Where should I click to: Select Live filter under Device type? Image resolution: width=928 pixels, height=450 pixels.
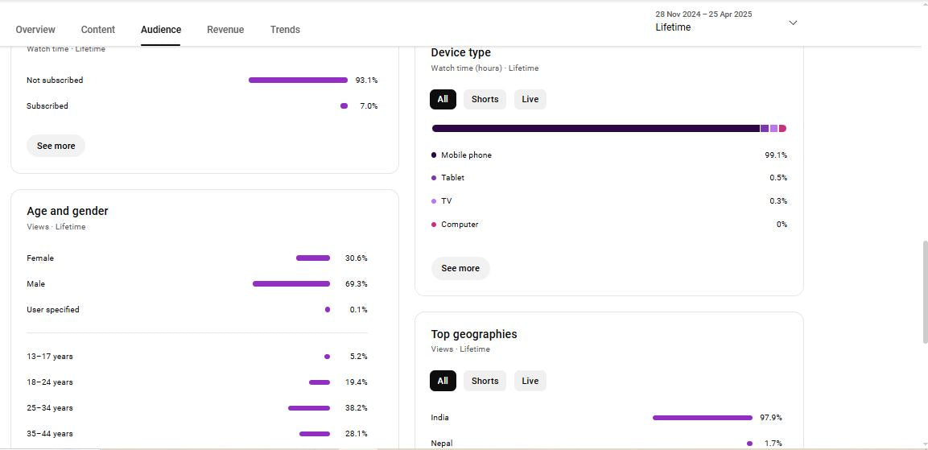(530, 99)
